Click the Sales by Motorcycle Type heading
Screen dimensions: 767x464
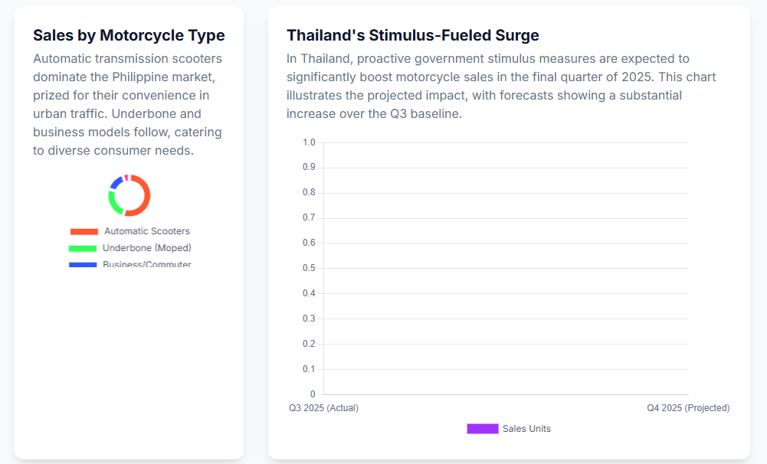(x=129, y=35)
